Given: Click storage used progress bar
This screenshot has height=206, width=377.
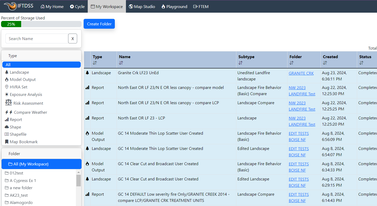Looking at the screenshot, I should point(41,24).
